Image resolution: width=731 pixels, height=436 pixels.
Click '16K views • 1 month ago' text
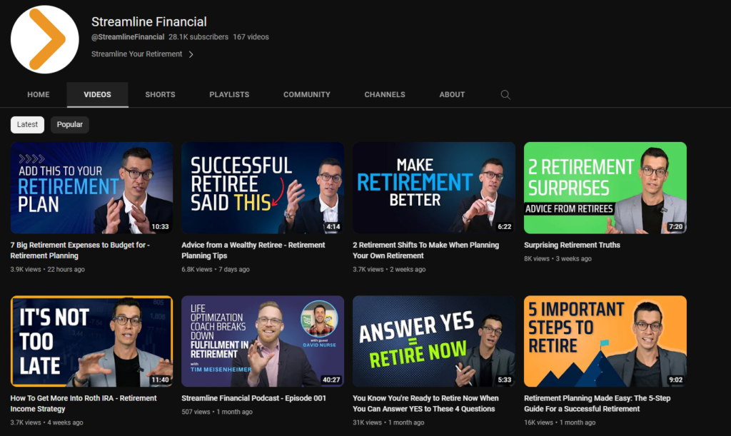pos(560,422)
